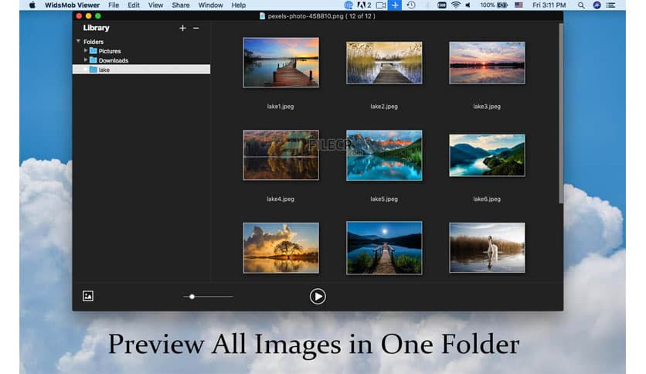Open the Time Machine menu bar icon
The height and width of the screenshot is (374, 646).
411,5
